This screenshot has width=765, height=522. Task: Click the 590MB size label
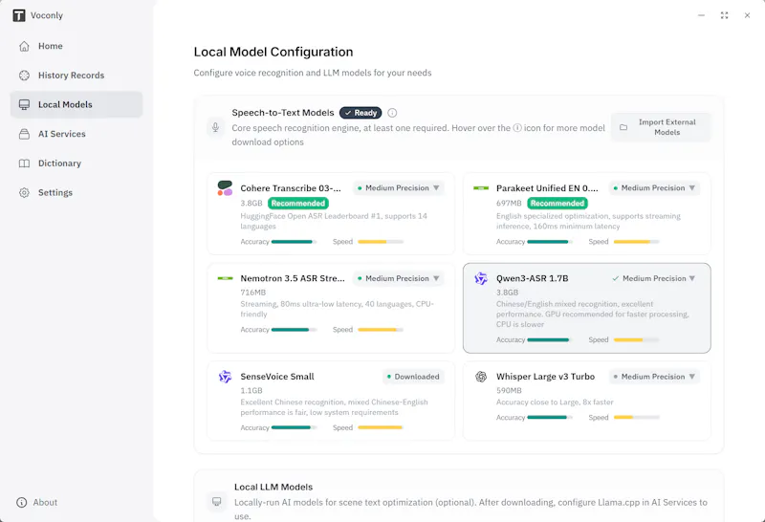[x=509, y=390]
